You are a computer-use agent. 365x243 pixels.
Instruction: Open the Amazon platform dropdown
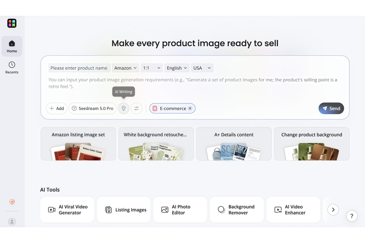(x=126, y=68)
